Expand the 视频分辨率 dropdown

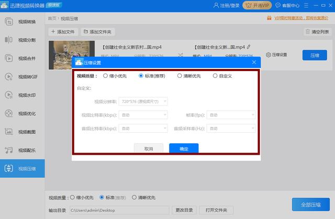142,101
